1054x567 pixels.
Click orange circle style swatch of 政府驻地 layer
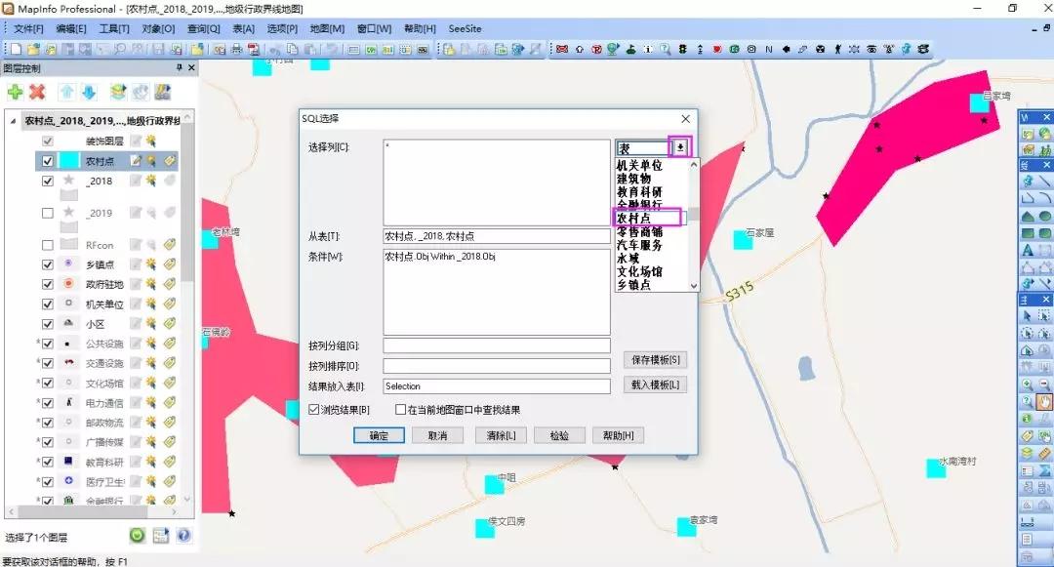pyautogui.click(x=68, y=284)
